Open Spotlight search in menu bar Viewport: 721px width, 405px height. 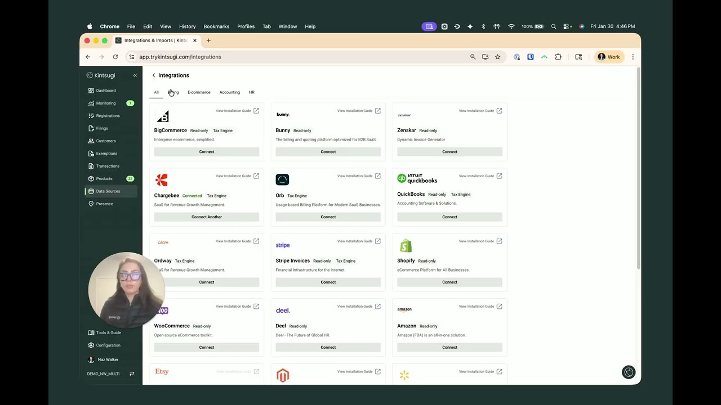(x=554, y=26)
